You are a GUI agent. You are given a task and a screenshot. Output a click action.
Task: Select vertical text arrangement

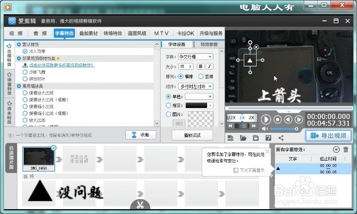coord(201,76)
